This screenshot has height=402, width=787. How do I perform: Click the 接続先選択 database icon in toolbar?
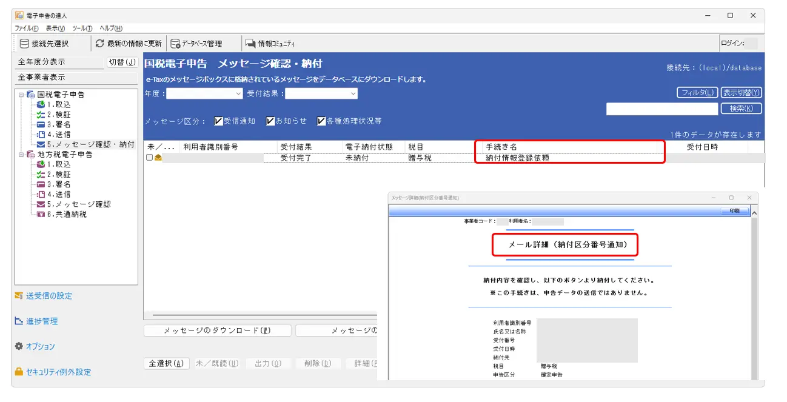click(x=24, y=44)
